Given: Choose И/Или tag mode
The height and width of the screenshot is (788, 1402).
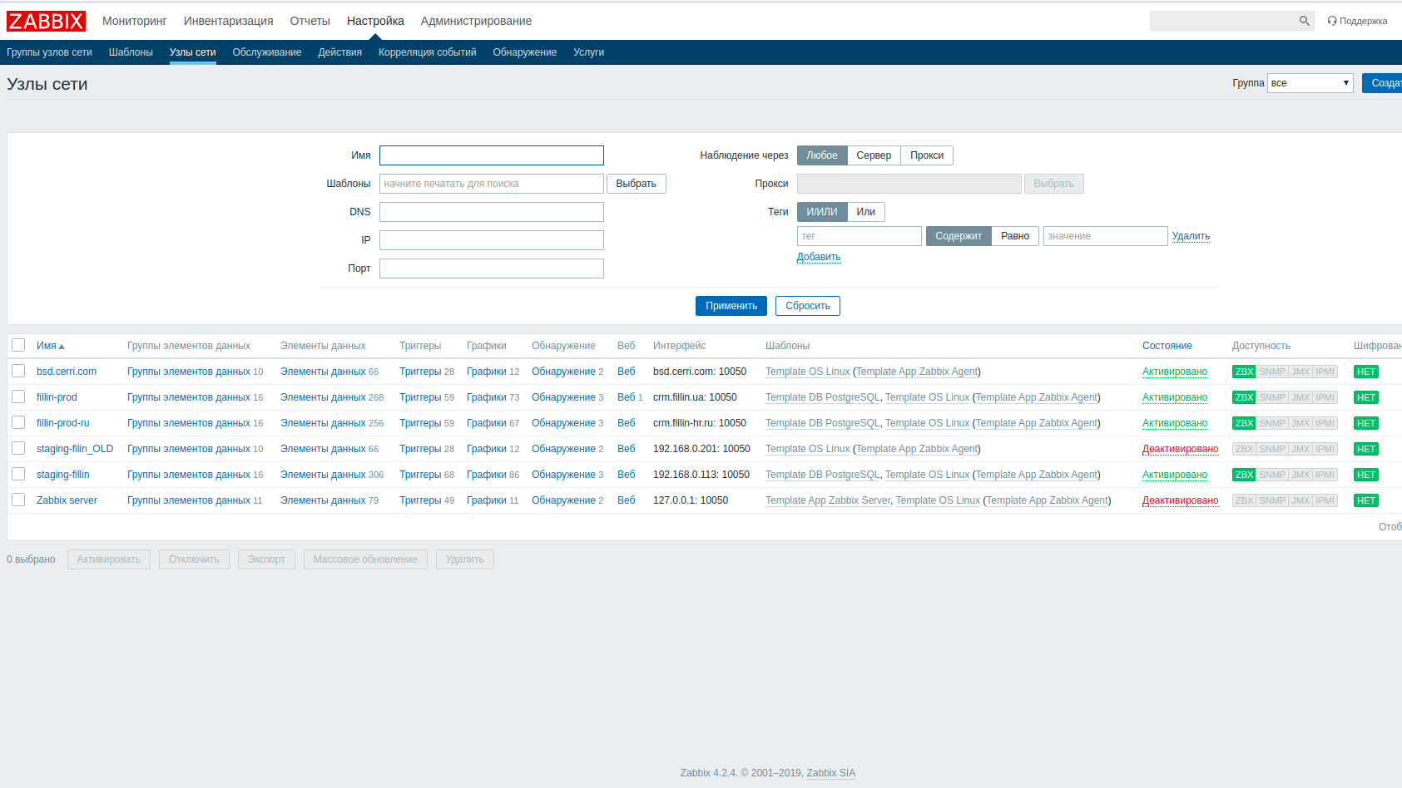Looking at the screenshot, I should [x=822, y=212].
